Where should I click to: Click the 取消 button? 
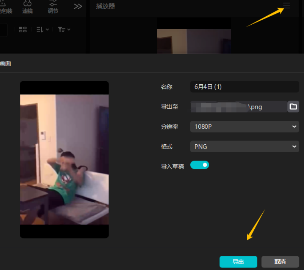[x=280, y=262]
